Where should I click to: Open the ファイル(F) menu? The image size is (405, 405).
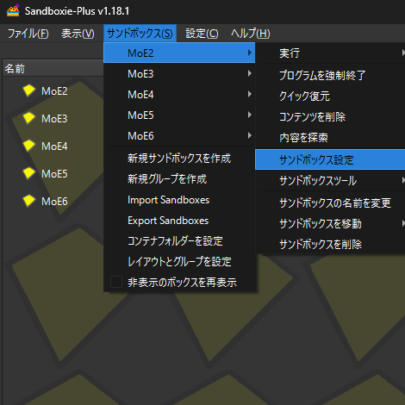(28, 34)
